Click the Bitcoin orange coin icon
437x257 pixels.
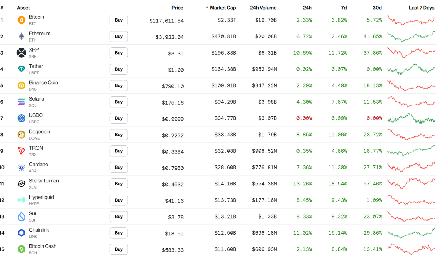click(21, 20)
